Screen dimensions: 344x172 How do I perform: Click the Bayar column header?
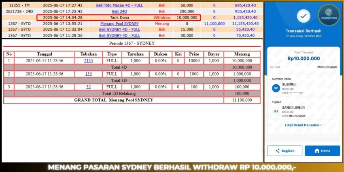(x=214, y=54)
